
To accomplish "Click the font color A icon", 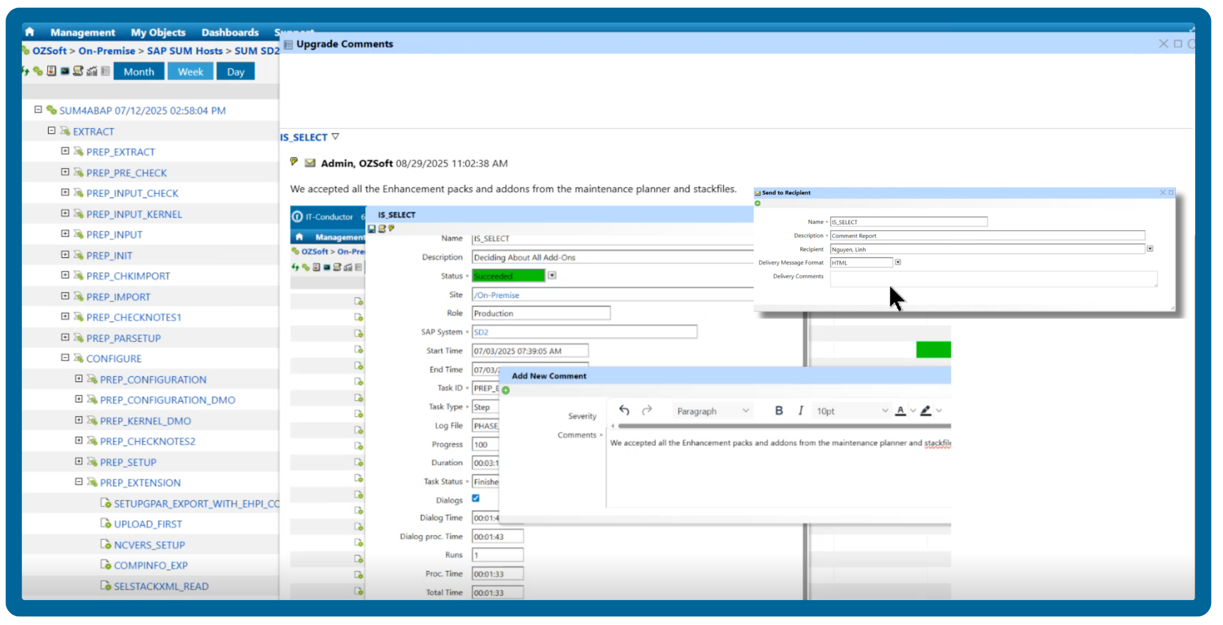I will click(x=900, y=411).
